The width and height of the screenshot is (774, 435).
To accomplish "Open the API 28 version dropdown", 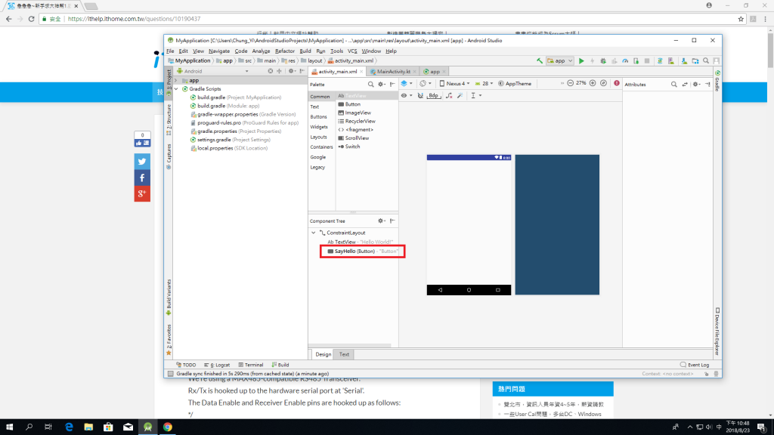I will coord(485,83).
